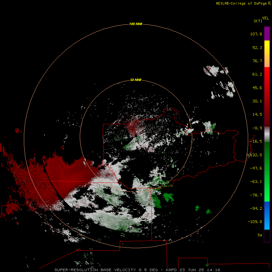The width and height of the screenshot is (272, 272).
Task: Click the TH threshold label
Action: tap(260, 235)
